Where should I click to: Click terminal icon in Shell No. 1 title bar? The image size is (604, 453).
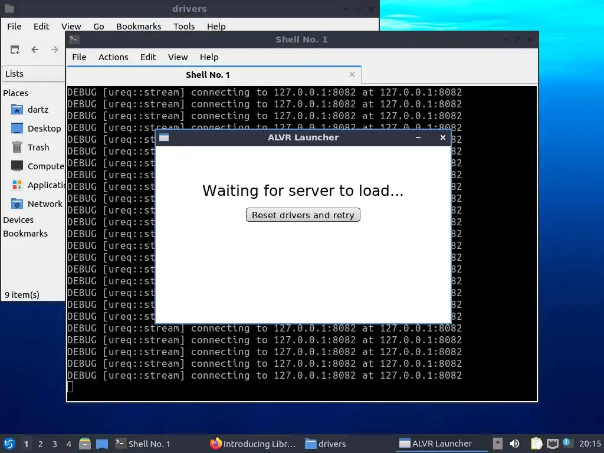74,39
